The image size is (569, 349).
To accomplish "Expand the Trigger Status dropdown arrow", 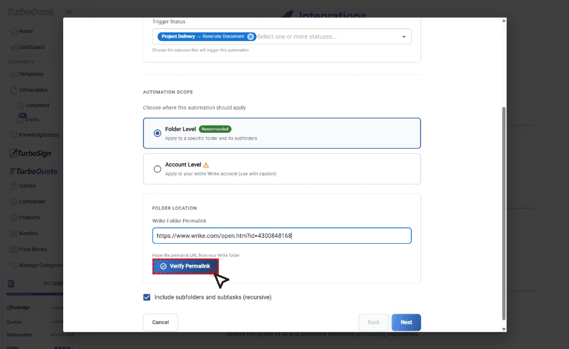I will coord(404,36).
